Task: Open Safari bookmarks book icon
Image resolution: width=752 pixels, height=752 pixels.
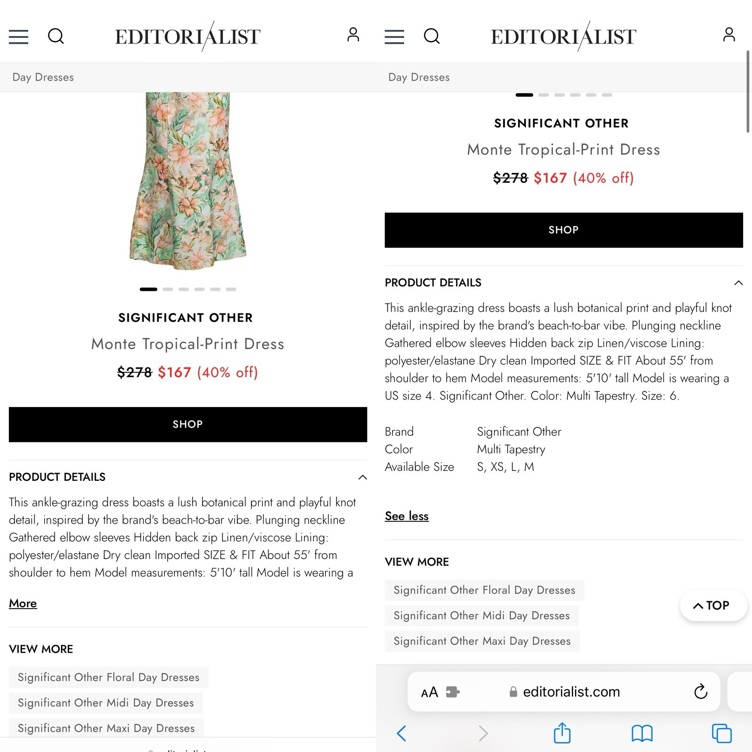Action: (642, 733)
